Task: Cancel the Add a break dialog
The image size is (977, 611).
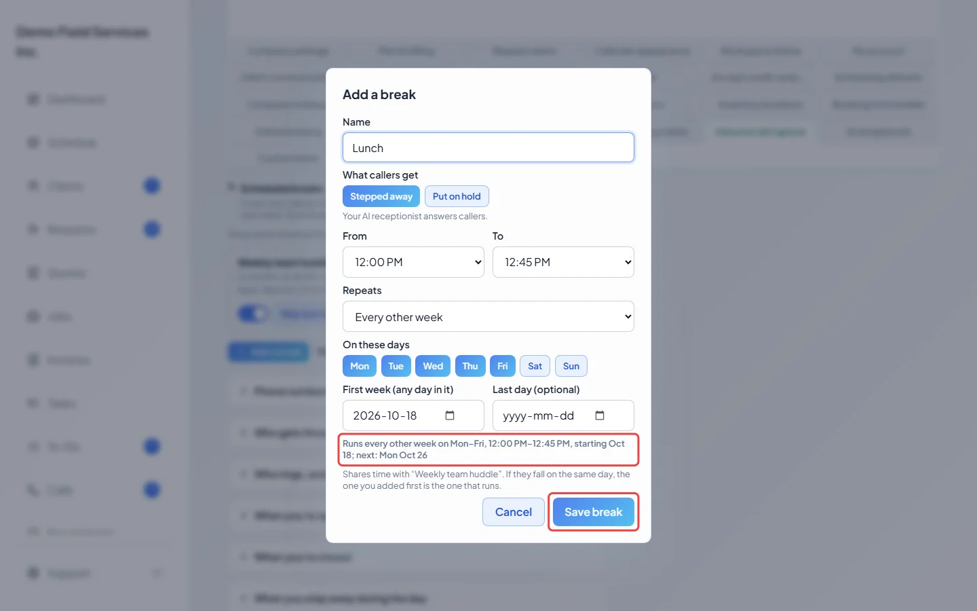Action: [x=514, y=512]
